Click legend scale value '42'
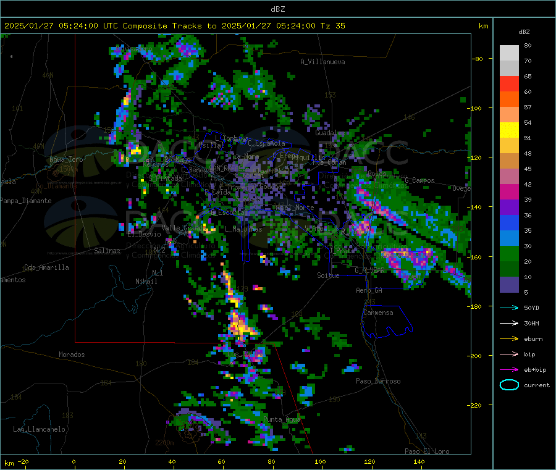556x470 pixels. point(528,184)
